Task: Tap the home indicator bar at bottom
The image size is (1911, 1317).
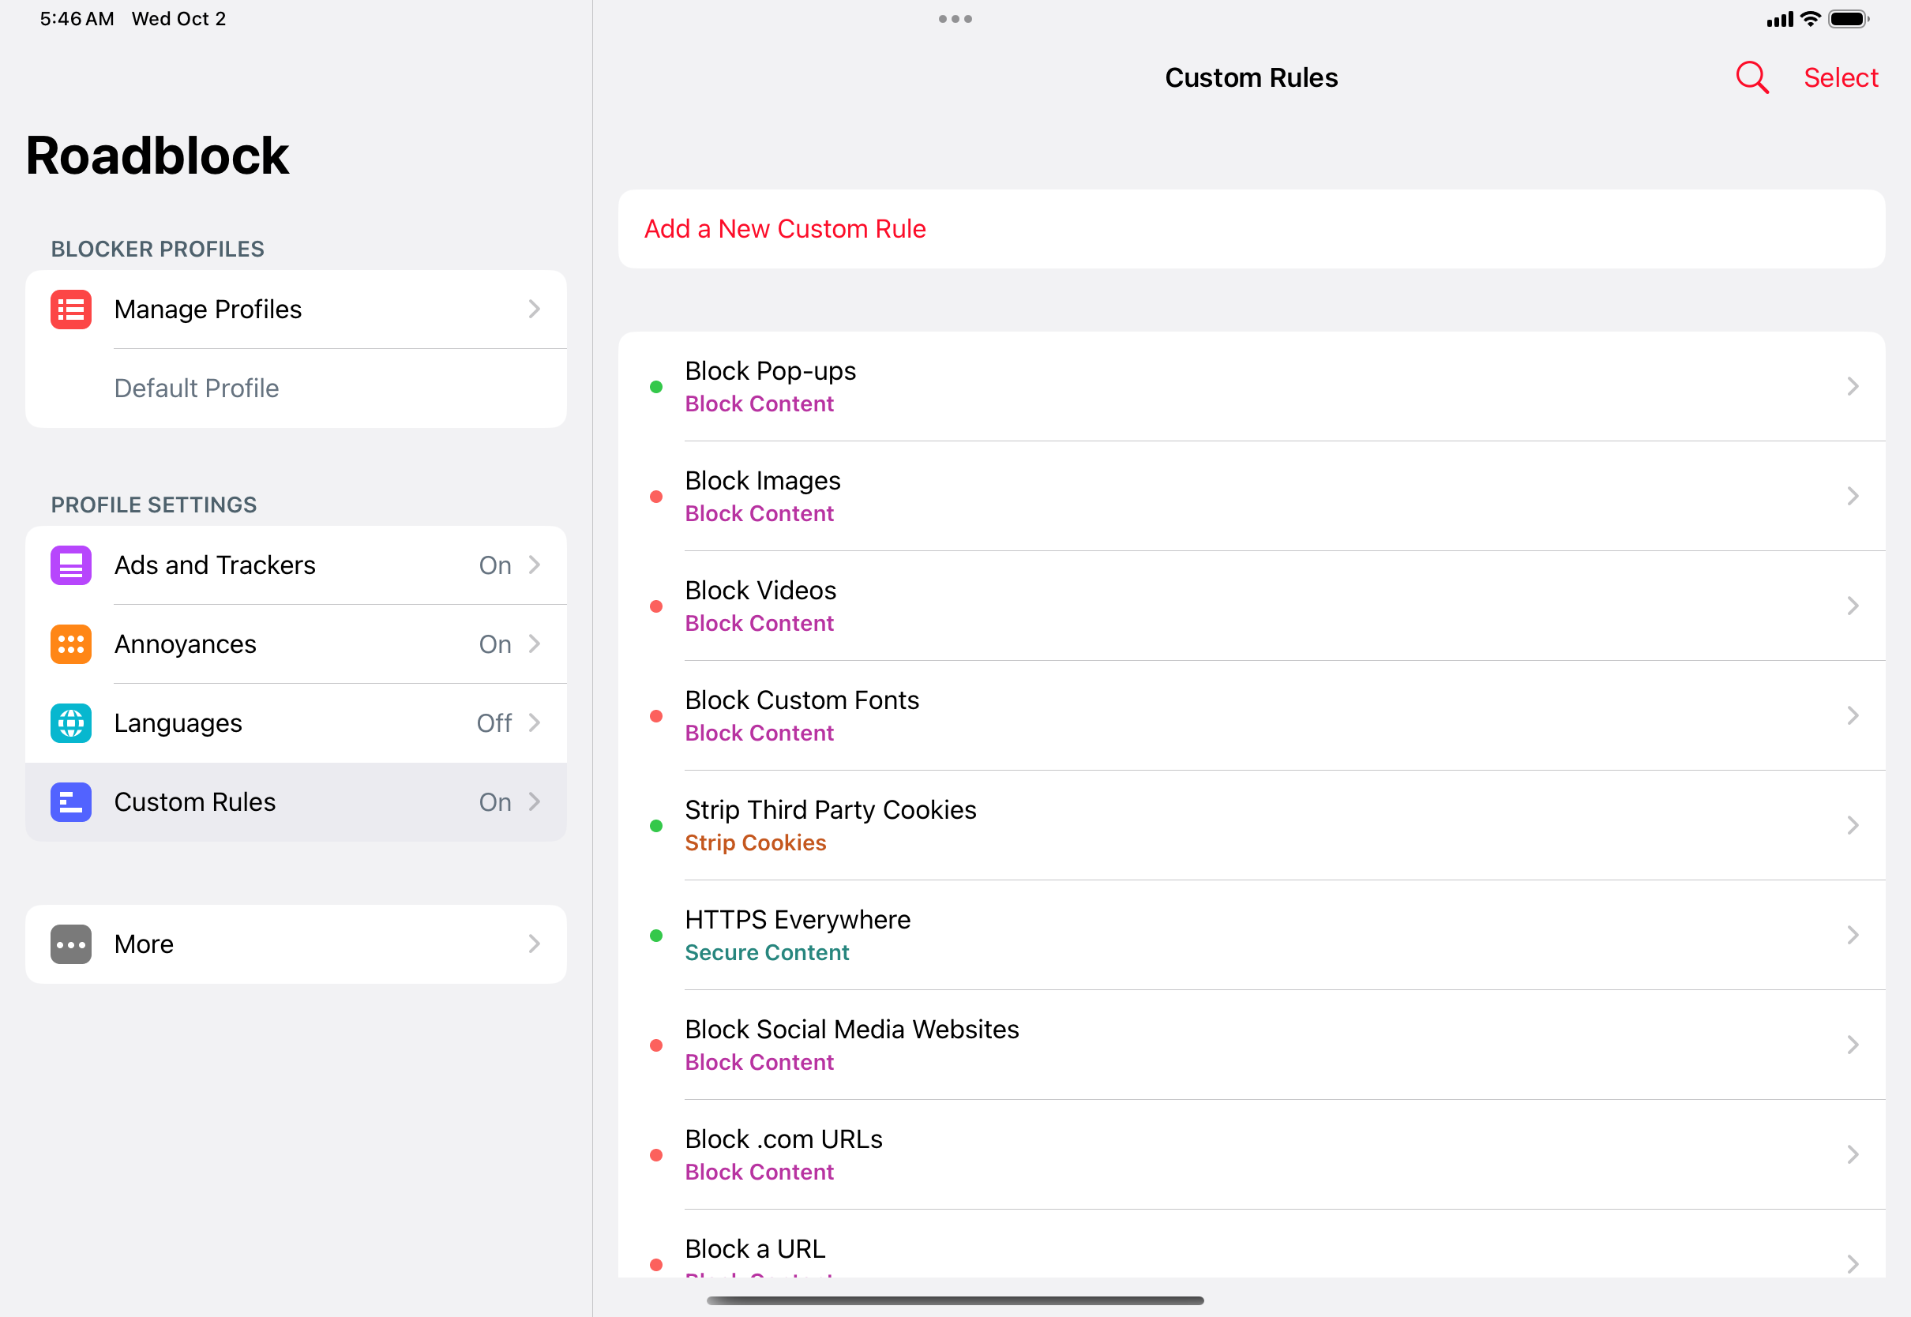Action: point(955,1300)
